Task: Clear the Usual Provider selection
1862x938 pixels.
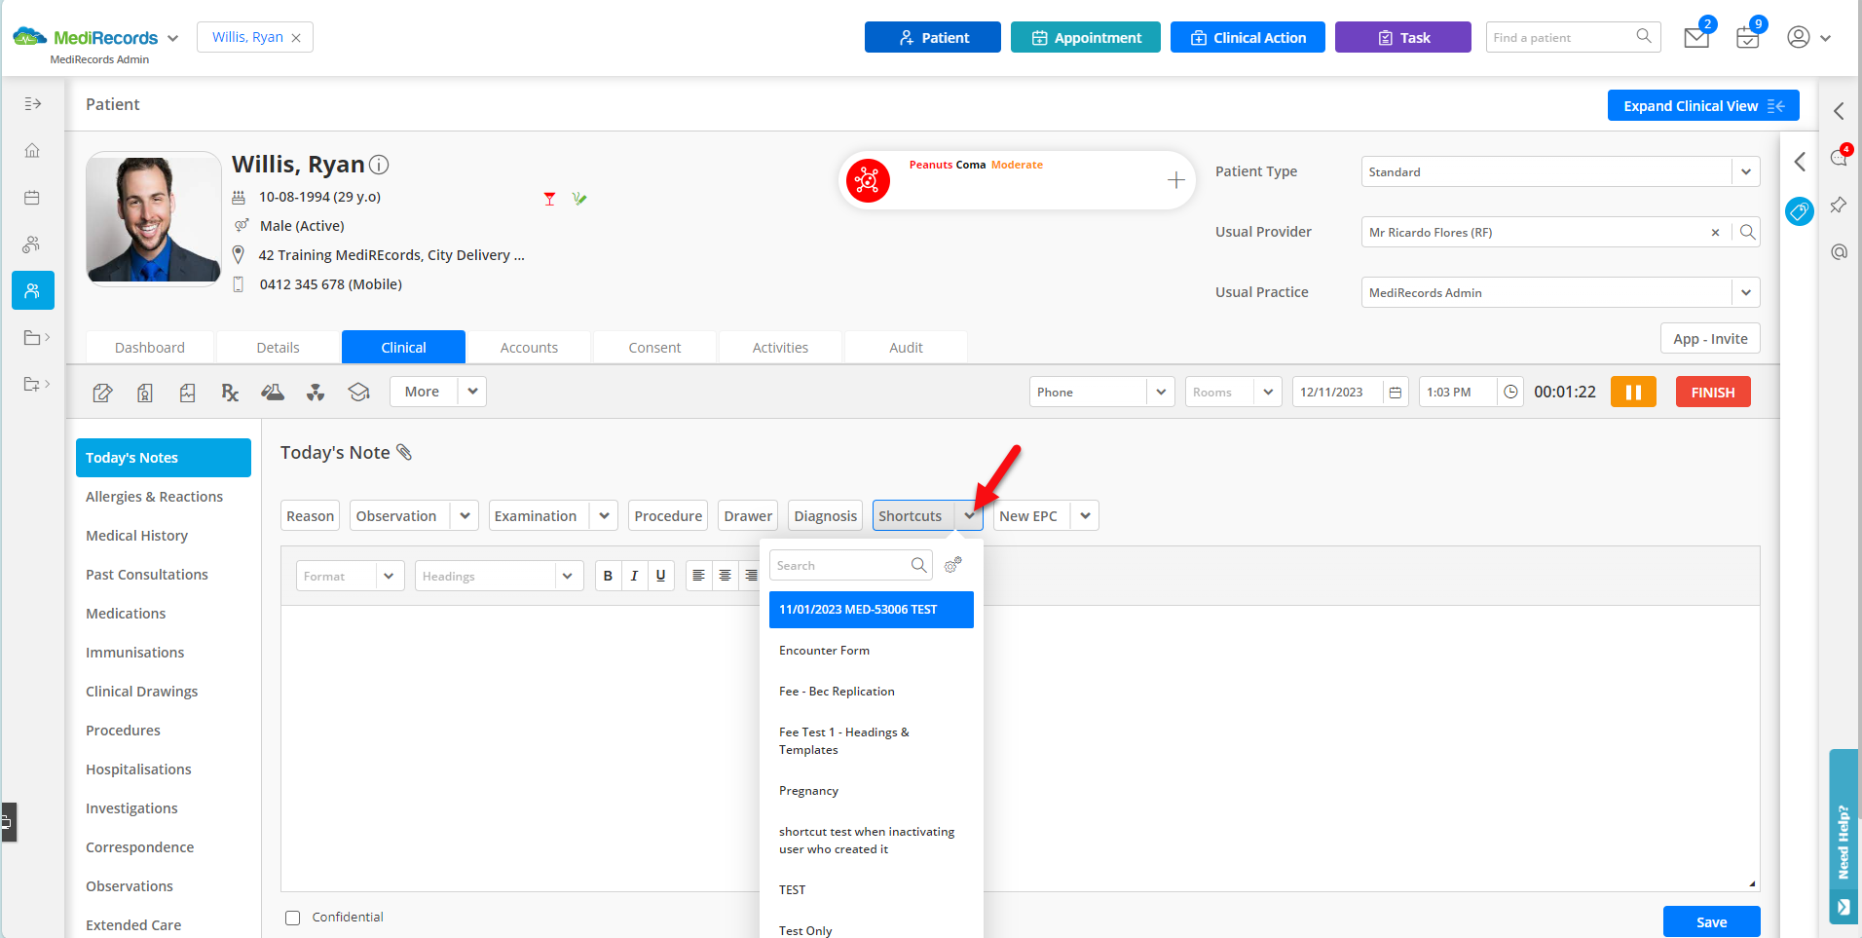Action: 1715,232
